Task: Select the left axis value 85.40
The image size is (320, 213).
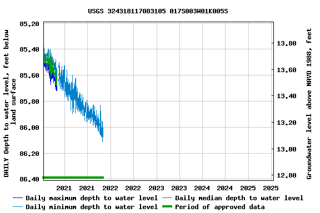Action: [x=29, y=49]
